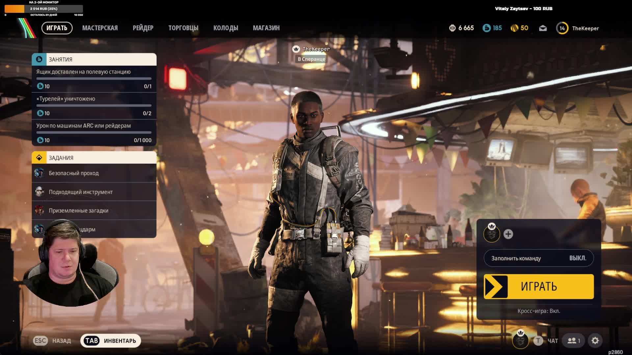
Task: Add squad member with plus icon
Action: tap(508, 234)
